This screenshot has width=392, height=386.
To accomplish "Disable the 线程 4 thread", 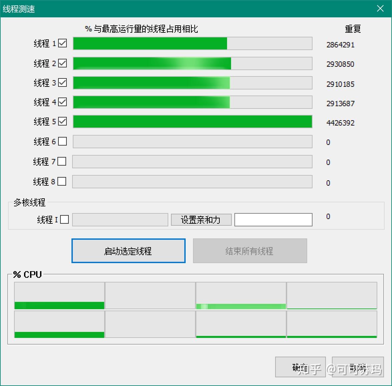I will 62,102.
